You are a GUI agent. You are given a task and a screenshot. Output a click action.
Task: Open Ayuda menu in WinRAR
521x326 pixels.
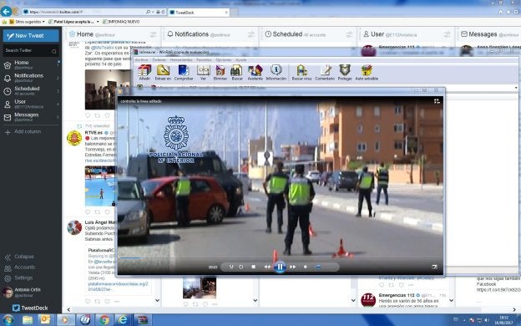(241, 60)
